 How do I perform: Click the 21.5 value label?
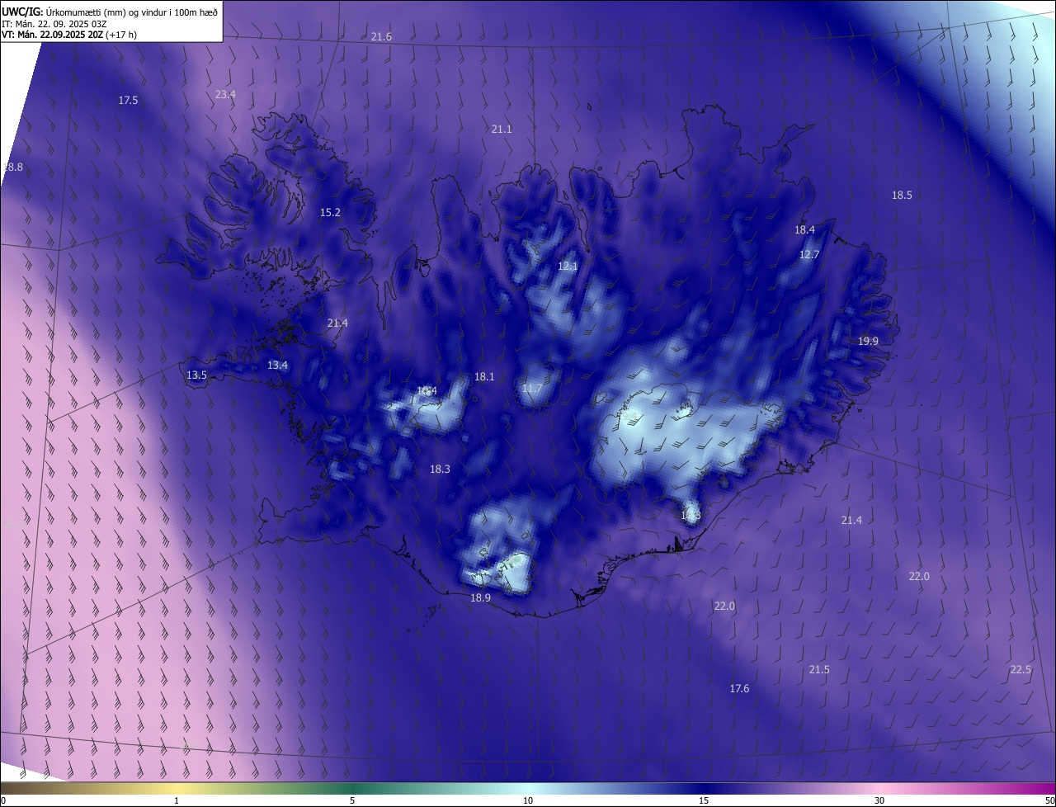tap(819, 670)
